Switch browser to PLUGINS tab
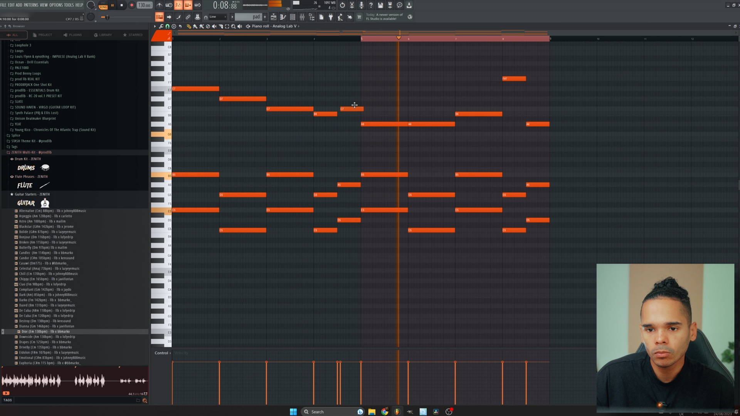This screenshot has height=416, width=740. (x=73, y=35)
